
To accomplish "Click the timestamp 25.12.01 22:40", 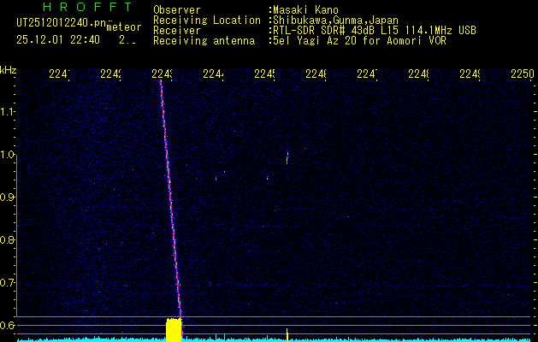I will (58, 40).
